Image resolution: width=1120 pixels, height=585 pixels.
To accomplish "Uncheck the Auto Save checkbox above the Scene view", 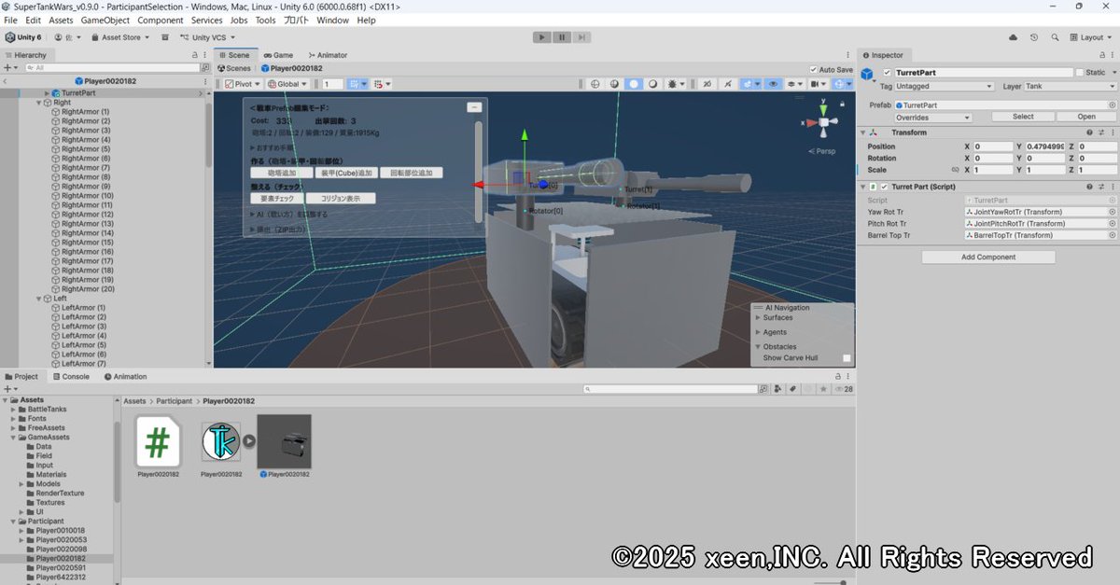I will coord(815,69).
